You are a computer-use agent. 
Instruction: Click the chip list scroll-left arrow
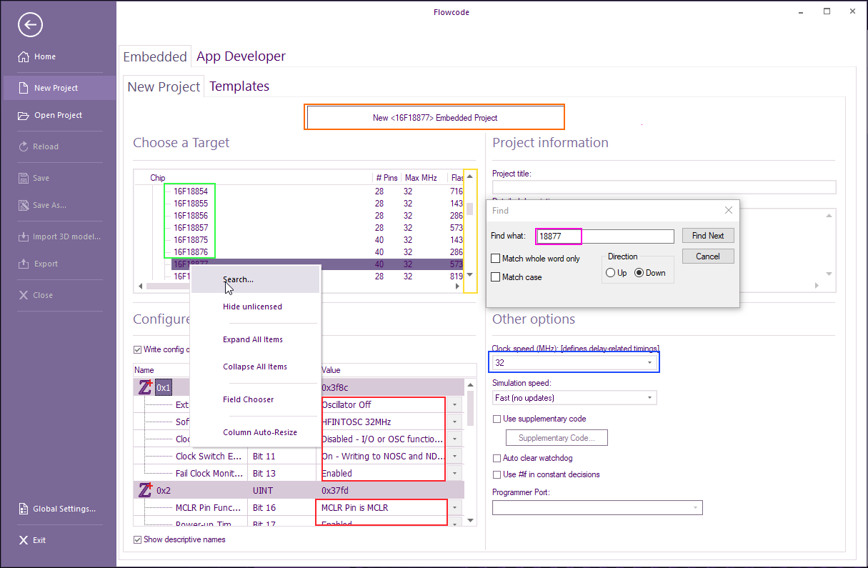click(140, 286)
